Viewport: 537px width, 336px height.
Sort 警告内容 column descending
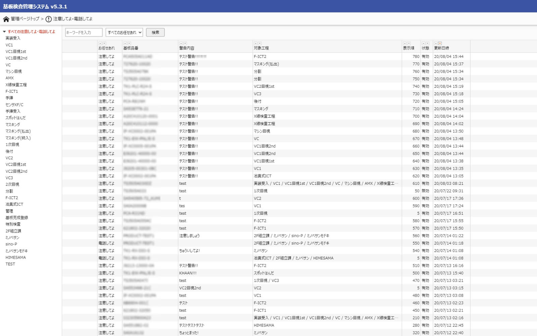(185, 43)
